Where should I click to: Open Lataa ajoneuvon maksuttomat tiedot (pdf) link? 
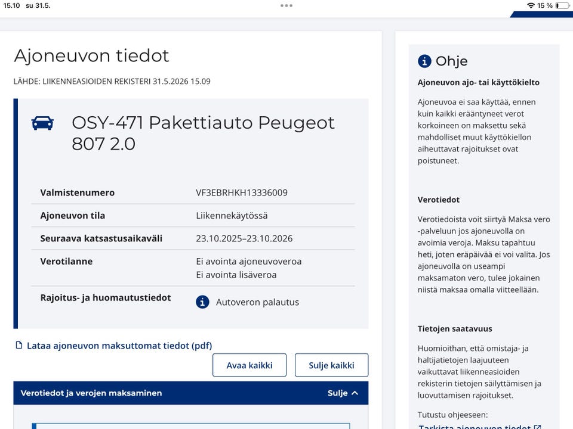point(119,346)
